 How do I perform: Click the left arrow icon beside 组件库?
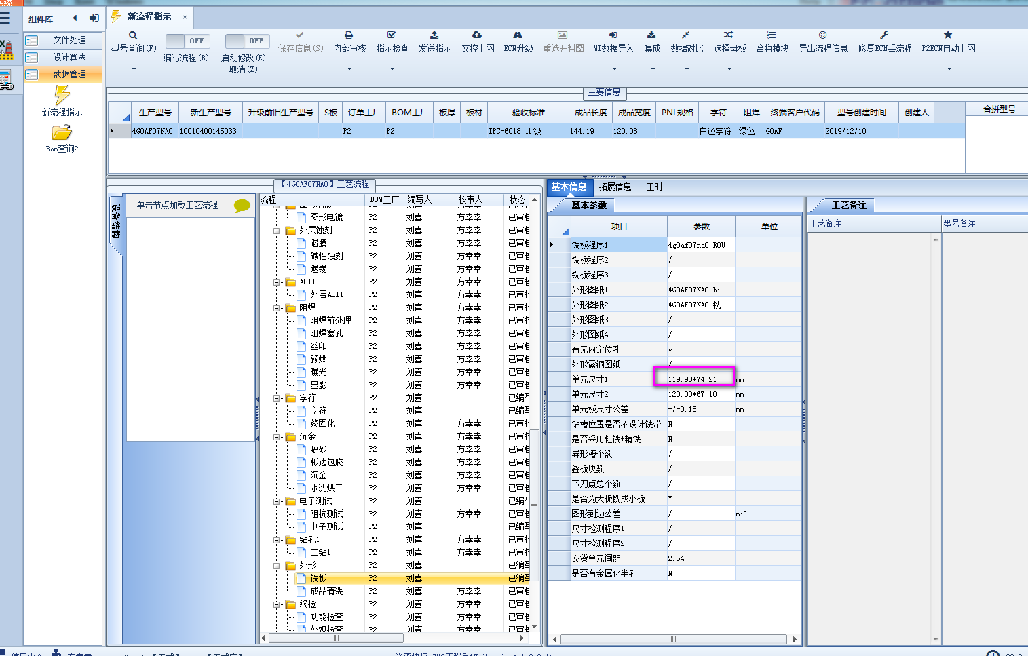pos(75,18)
